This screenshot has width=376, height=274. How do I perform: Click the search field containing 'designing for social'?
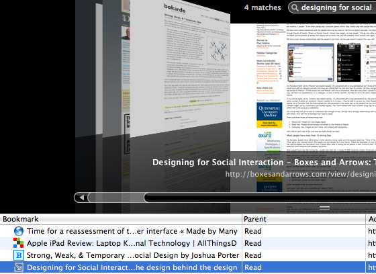click(332, 7)
